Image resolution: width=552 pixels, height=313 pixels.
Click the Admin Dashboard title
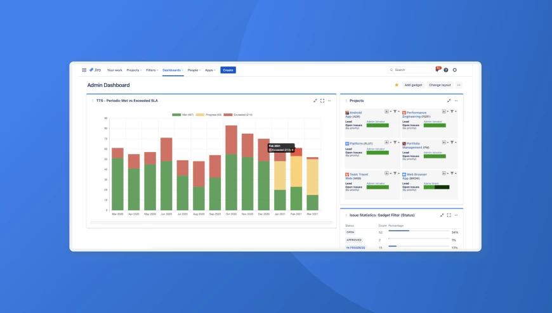point(108,85)
